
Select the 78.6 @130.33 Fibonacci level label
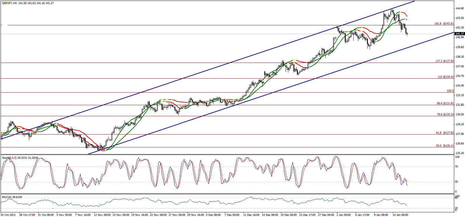[445, 114]
